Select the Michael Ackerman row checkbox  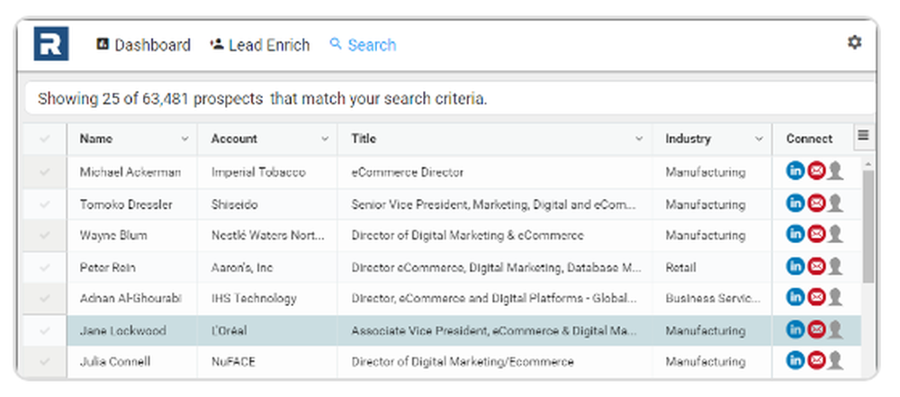point(45,172)
